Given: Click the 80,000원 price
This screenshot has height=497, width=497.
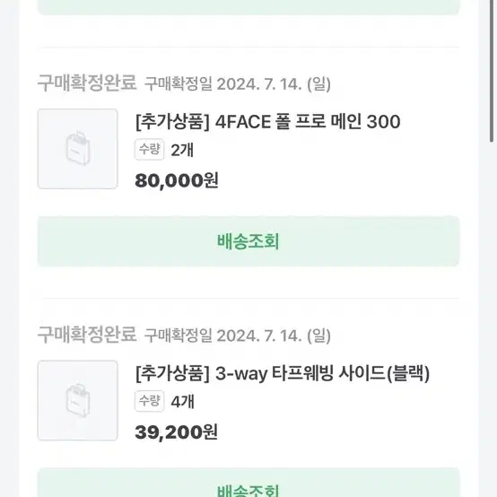Looking at the screenshot, I should click(x=177, y=180).
